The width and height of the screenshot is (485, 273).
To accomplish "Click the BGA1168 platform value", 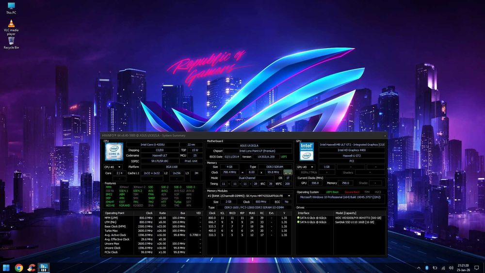I will (172, 167).
